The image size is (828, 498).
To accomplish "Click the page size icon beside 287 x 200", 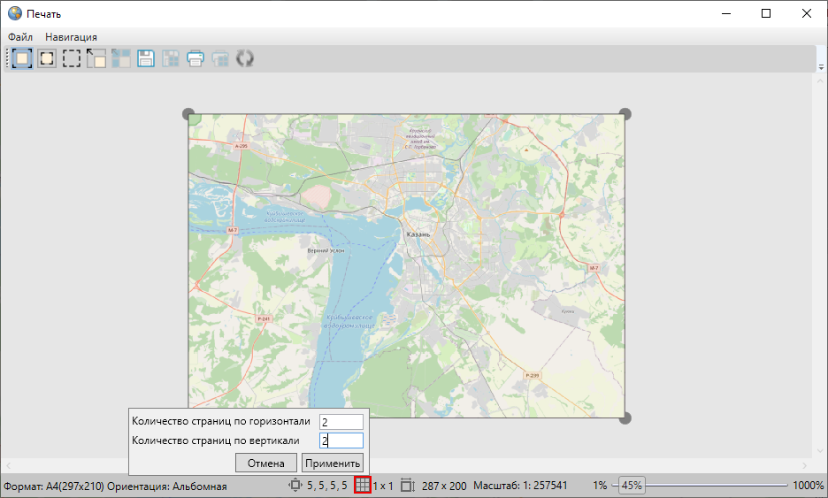I will click(x=407, y=486).
